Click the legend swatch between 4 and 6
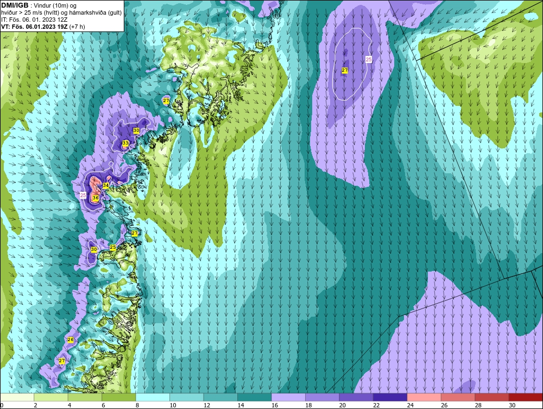Screen dimensions: 543x409 click(x=85, y=397)
